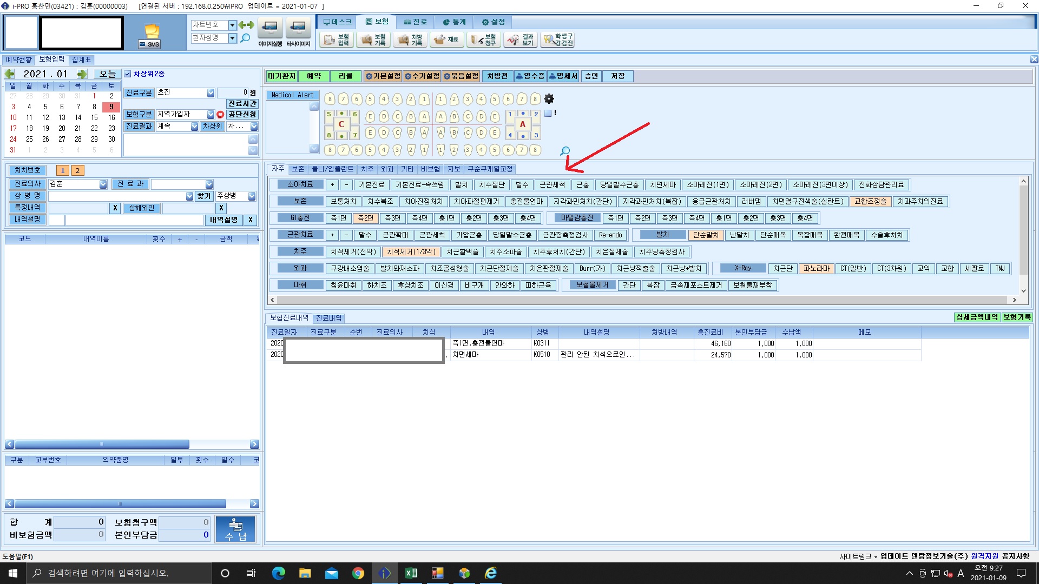Expand the 진료의사 김훈 dropdown
The width and height of the screenshot is (1039, 584).
tap(103, 184)
